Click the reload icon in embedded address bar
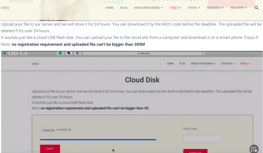This screenshot has width=263, height=153. tap(203, 53)
